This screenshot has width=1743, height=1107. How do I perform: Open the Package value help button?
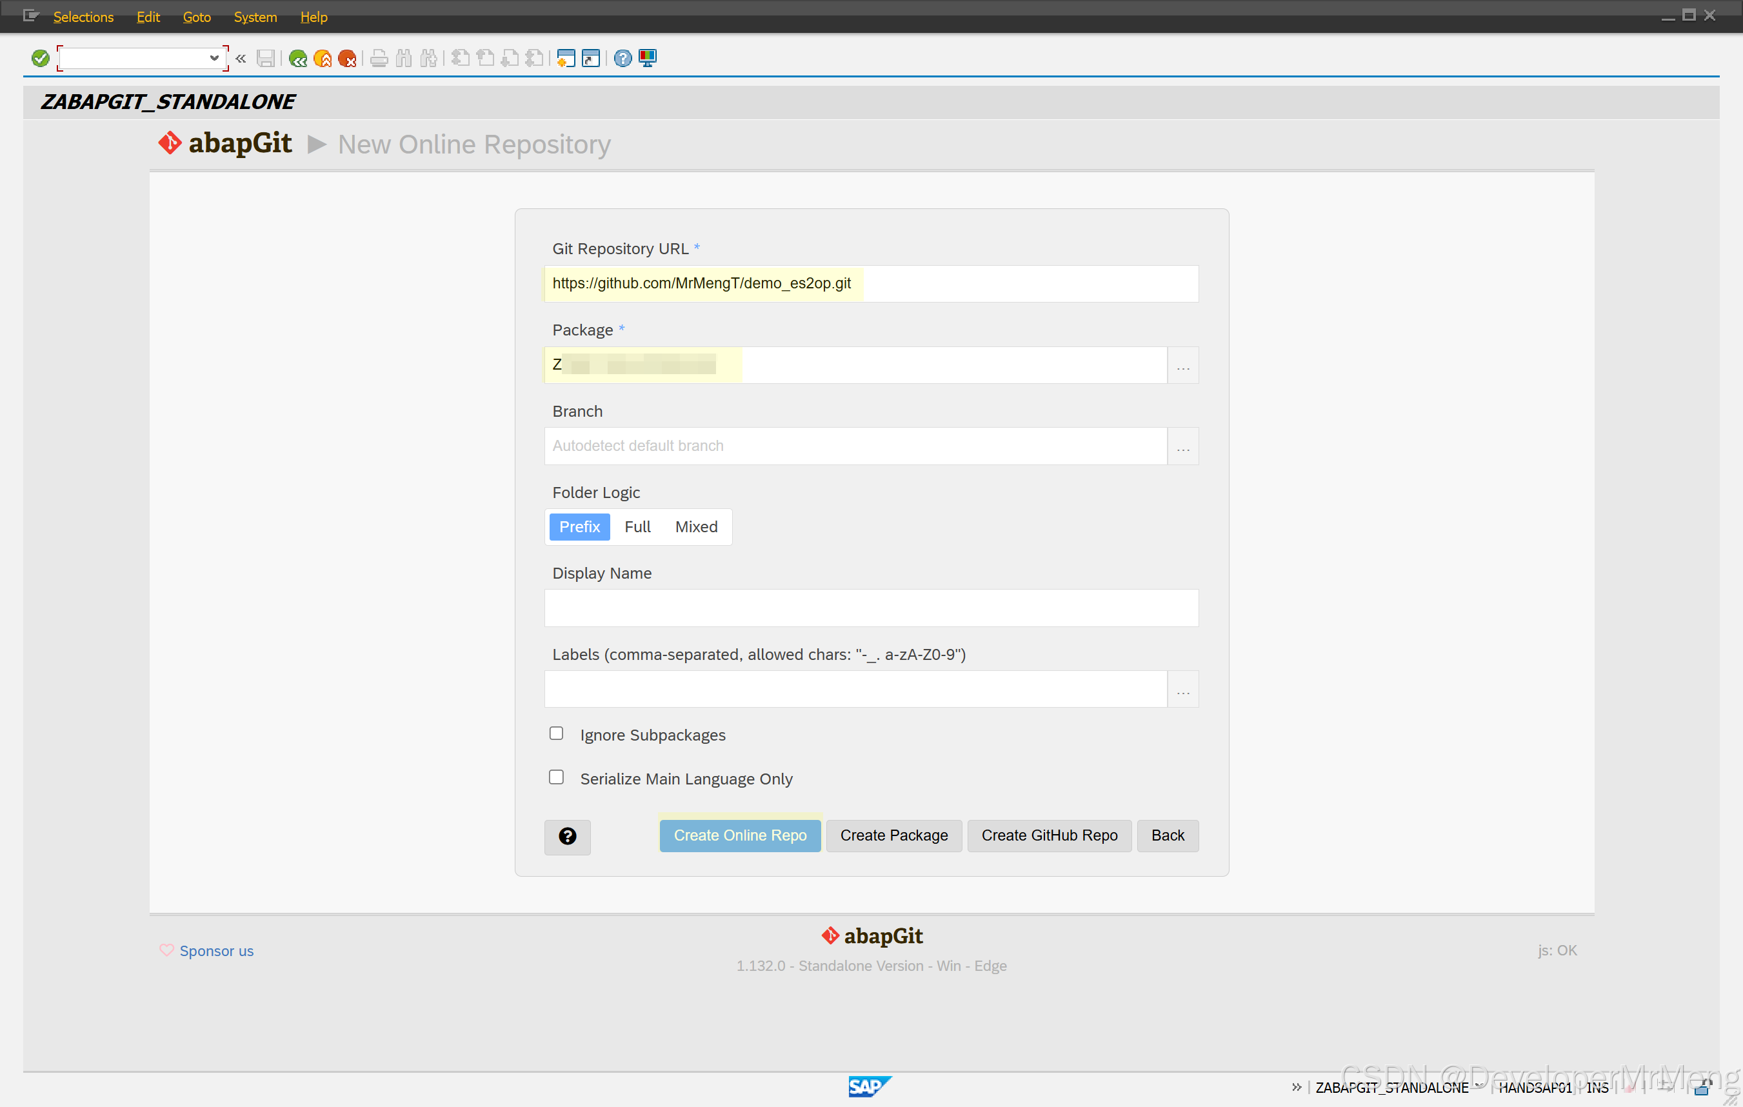pos(1183,365)
